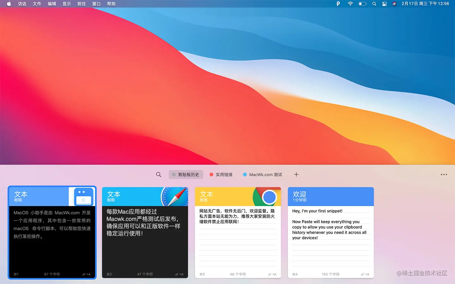
Task: Open the 帮助 menu
Action: [x=111, y=4]
